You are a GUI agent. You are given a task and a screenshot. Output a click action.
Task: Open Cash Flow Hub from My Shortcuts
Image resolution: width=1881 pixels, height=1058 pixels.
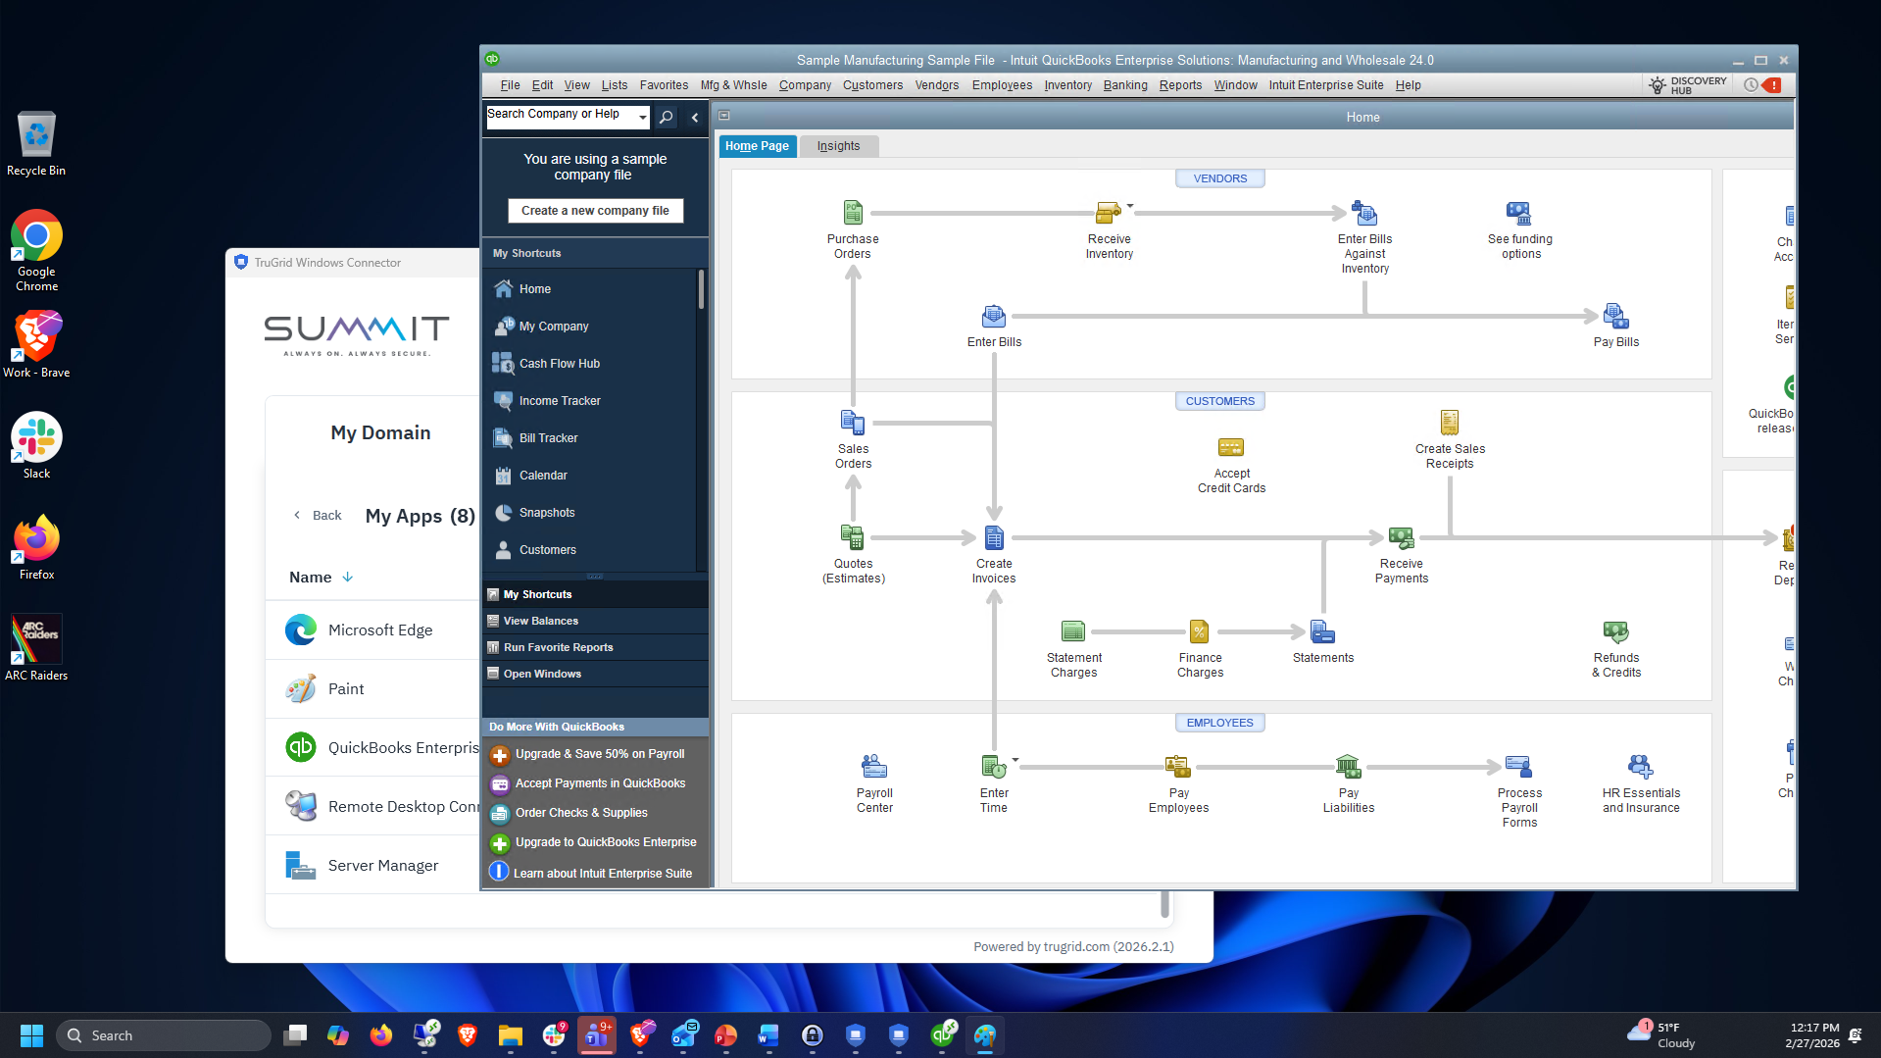point(559,363)
